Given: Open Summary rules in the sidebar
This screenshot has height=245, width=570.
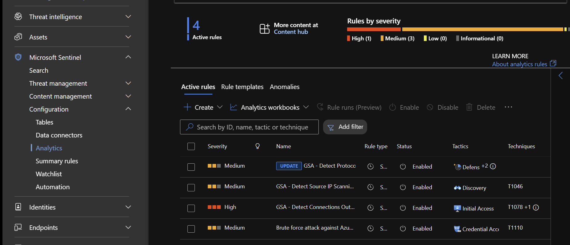Looking at the screenshot, I should click(57, 161).
